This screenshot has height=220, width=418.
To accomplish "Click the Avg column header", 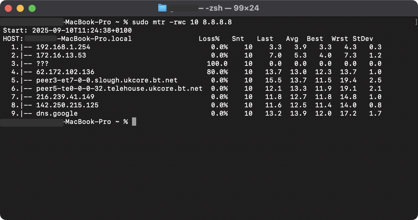I will click(292, 39).
